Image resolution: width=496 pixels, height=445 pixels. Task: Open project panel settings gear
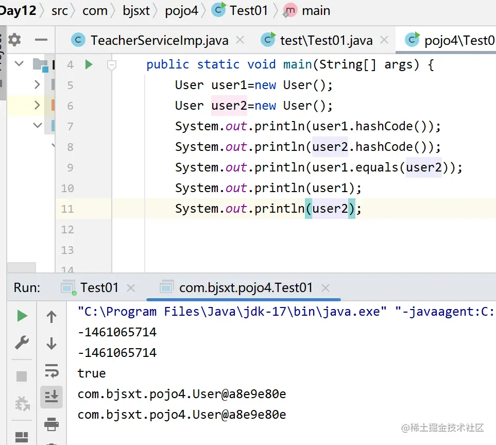[14, 40]
